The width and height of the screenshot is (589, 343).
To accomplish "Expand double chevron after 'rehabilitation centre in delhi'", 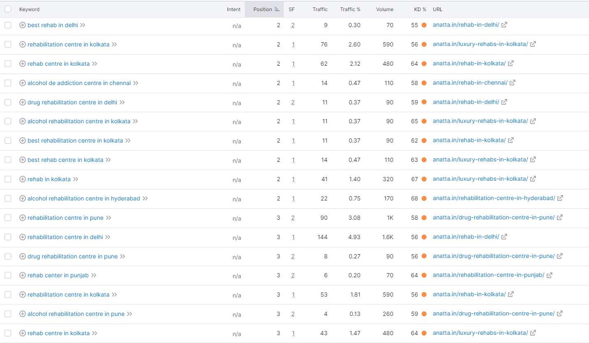I will click(107, 237).
